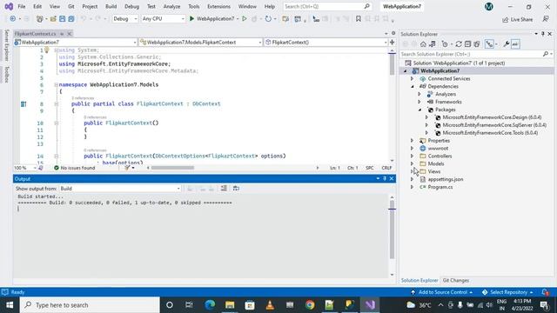The image size is (557, 313).
Task: Collapse the Packages node
Action: (x=419, y=110)
